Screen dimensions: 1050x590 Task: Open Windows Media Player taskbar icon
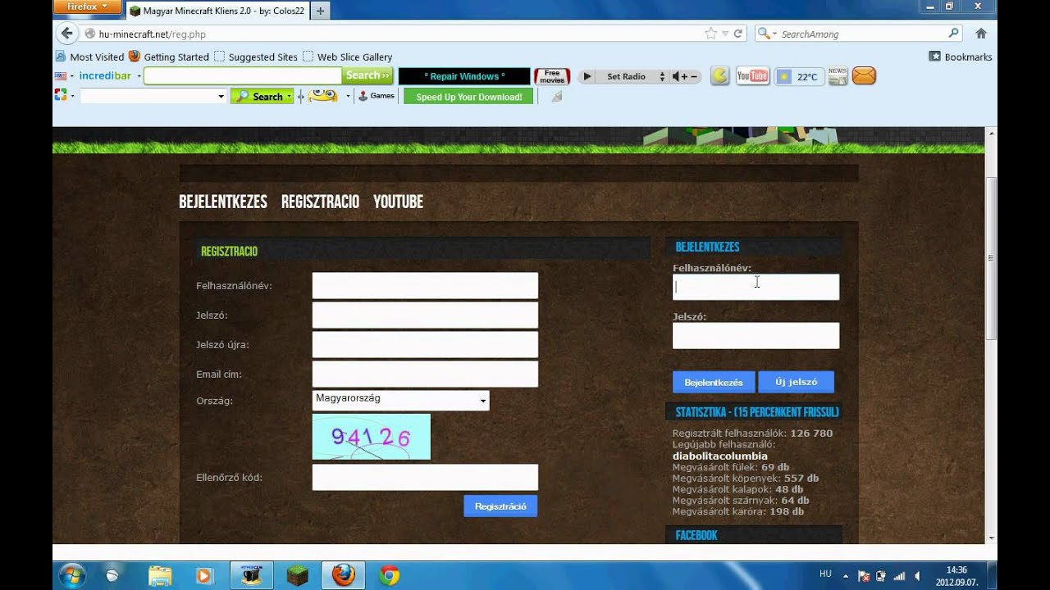click(204, 575)
